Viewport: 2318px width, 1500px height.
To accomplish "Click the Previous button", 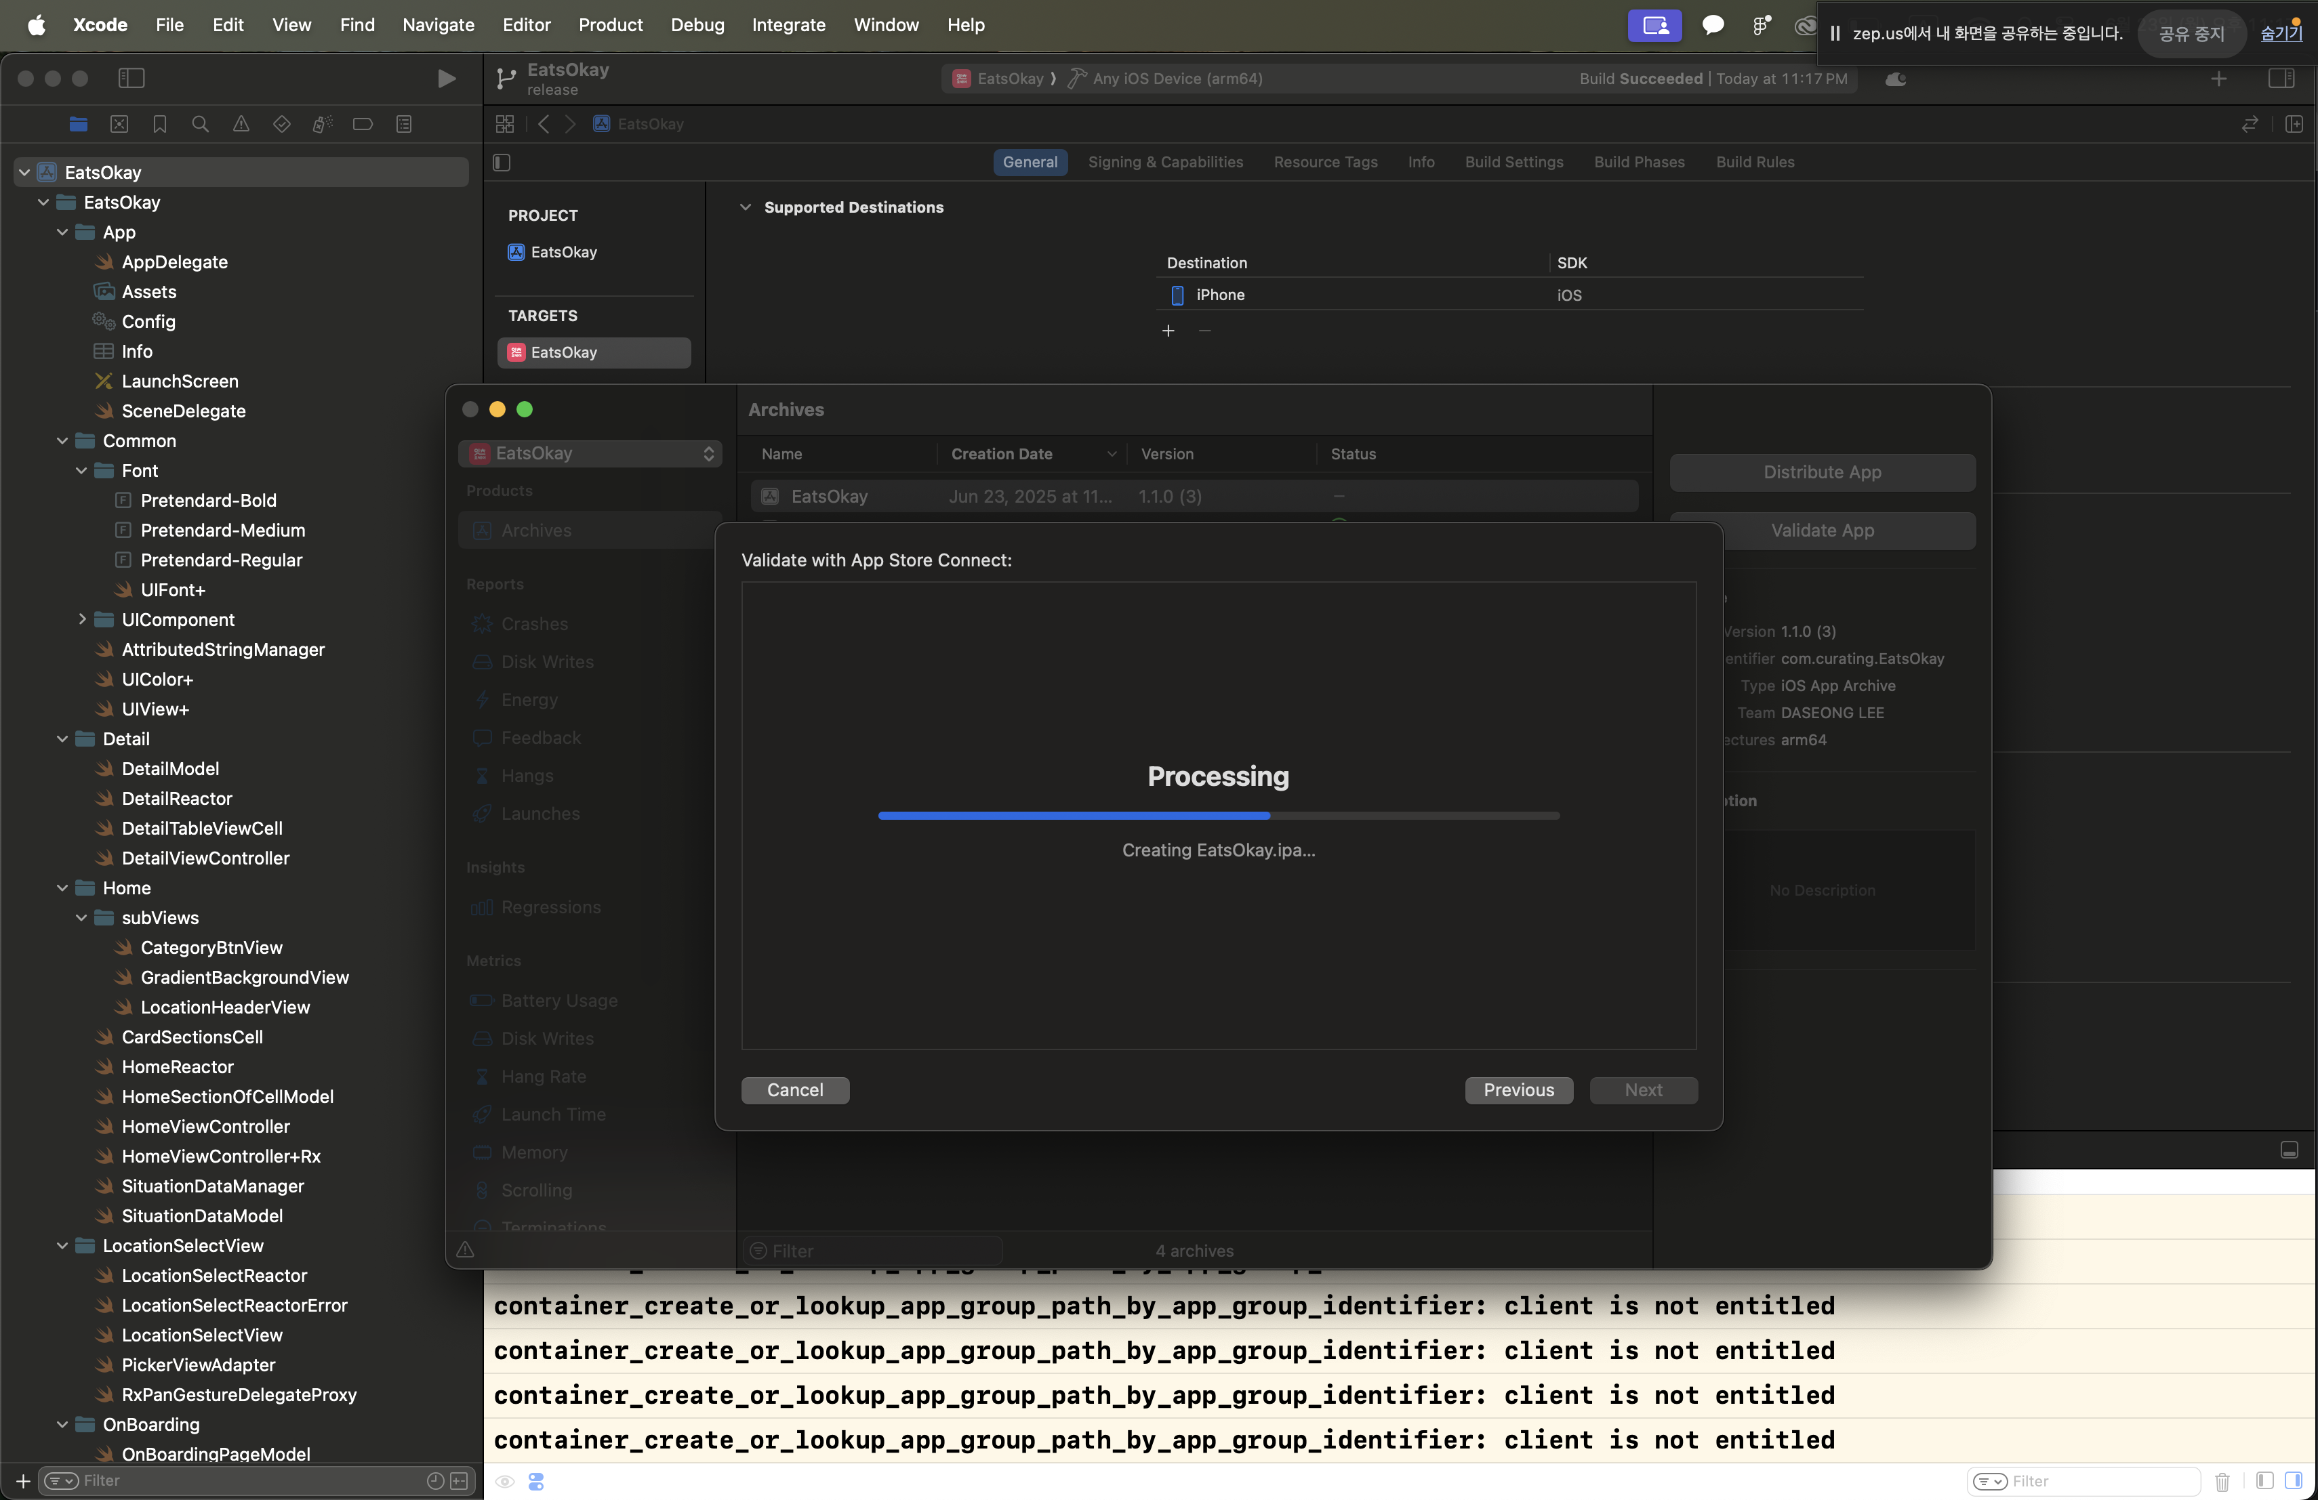I will coord(1518,1089).
